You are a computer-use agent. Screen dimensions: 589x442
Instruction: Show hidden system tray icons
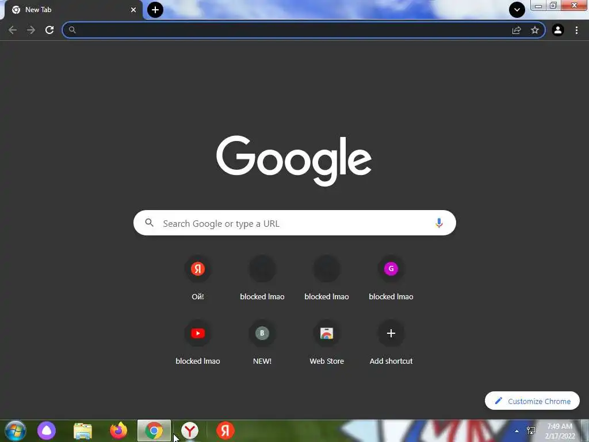(517, 431)
